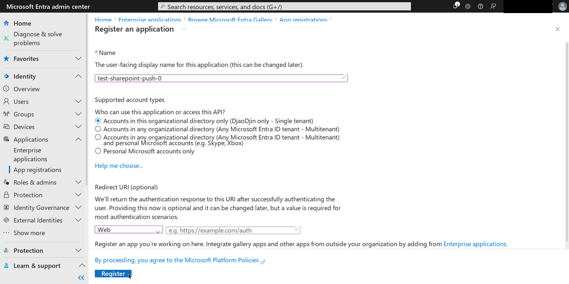Expand the Groups chevron
The image size is (569, 284).
(79, 114)
